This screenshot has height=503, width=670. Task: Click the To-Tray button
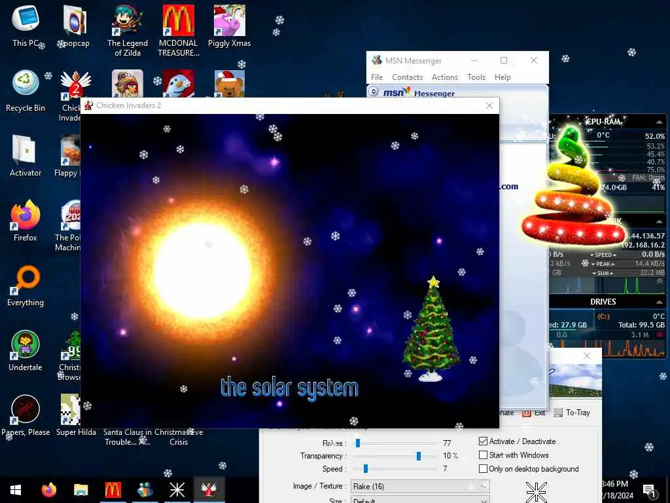572,413
